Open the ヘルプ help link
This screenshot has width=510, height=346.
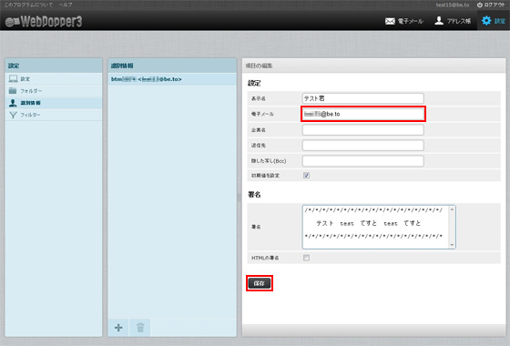[x=66, y=5]
